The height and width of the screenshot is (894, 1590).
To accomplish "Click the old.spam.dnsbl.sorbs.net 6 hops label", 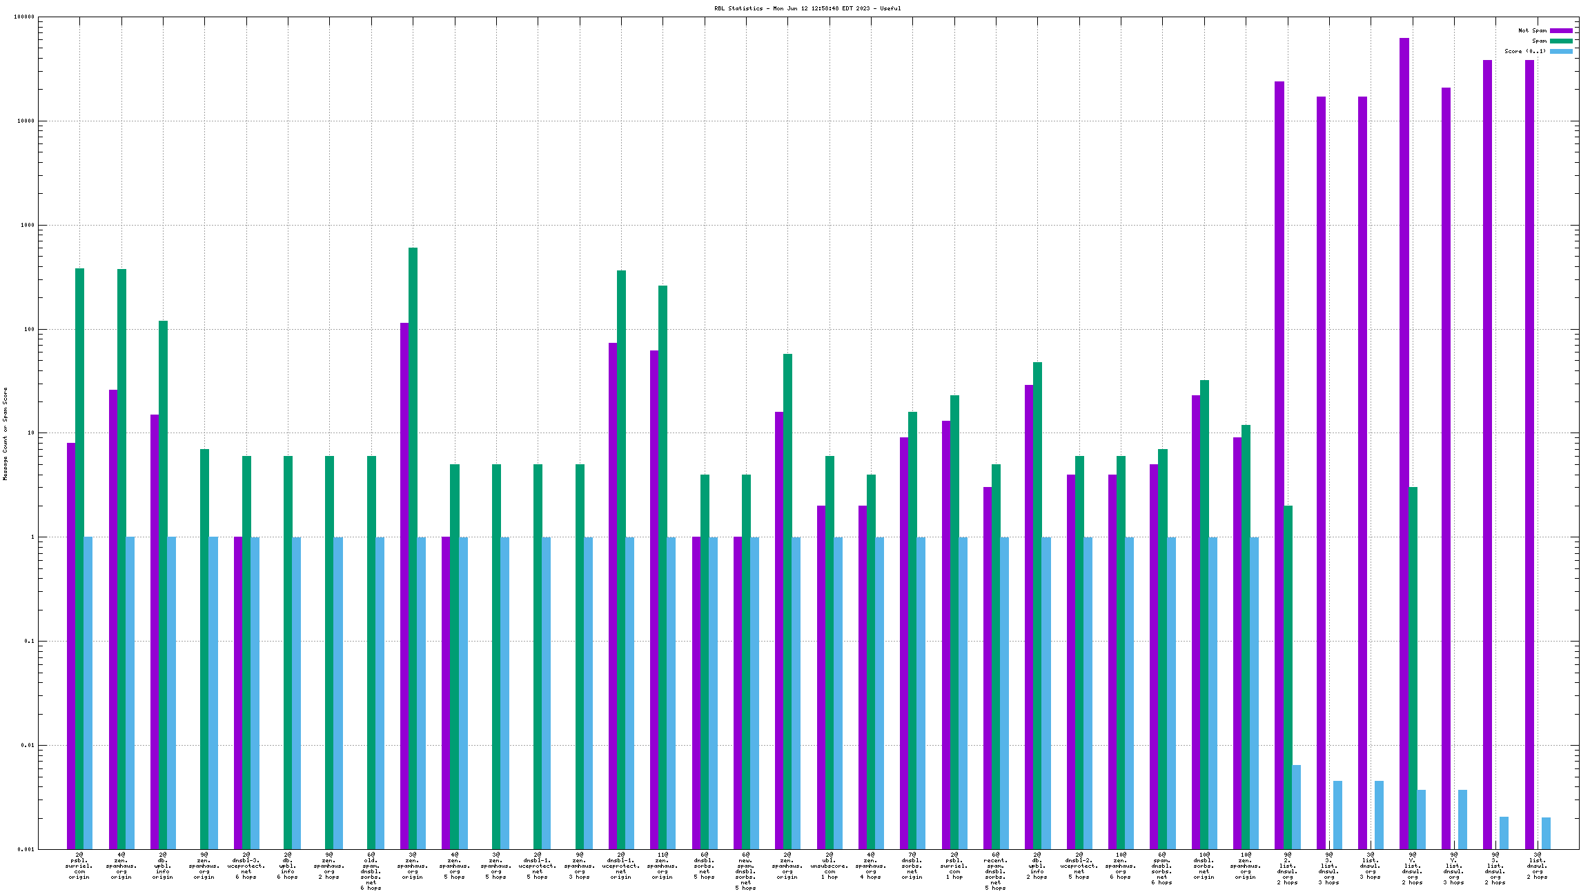I will [371, 871].
